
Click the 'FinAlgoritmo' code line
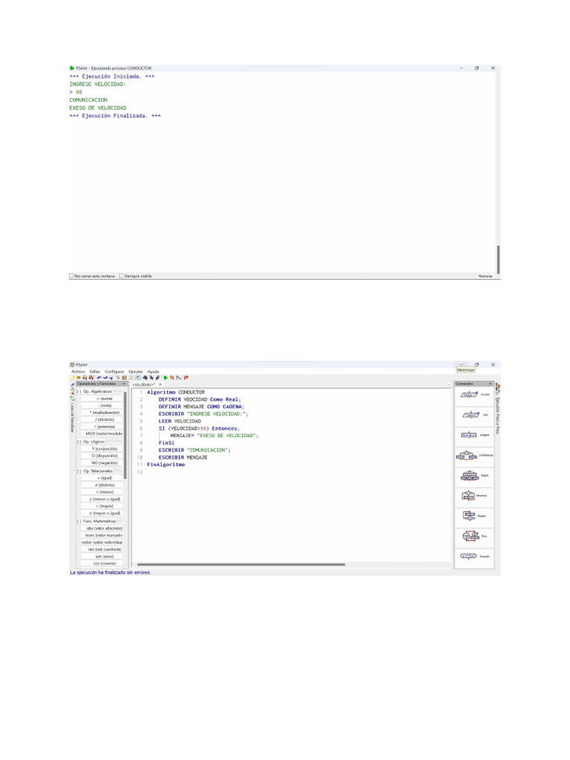166,465
